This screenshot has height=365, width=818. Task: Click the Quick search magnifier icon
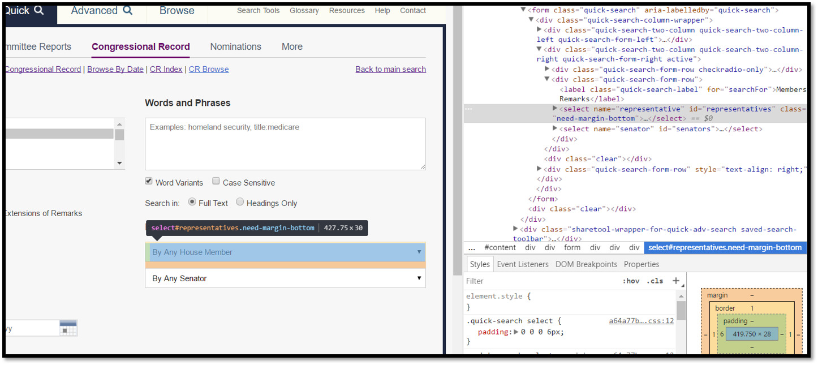click(38, 10)
